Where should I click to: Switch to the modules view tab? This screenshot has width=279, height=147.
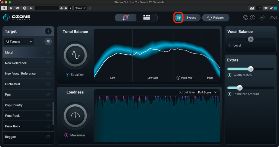147,18
